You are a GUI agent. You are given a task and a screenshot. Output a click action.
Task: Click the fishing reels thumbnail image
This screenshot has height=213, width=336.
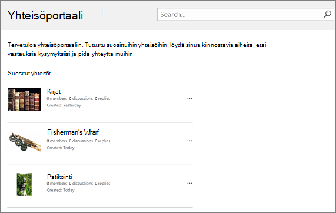[25, 142]
